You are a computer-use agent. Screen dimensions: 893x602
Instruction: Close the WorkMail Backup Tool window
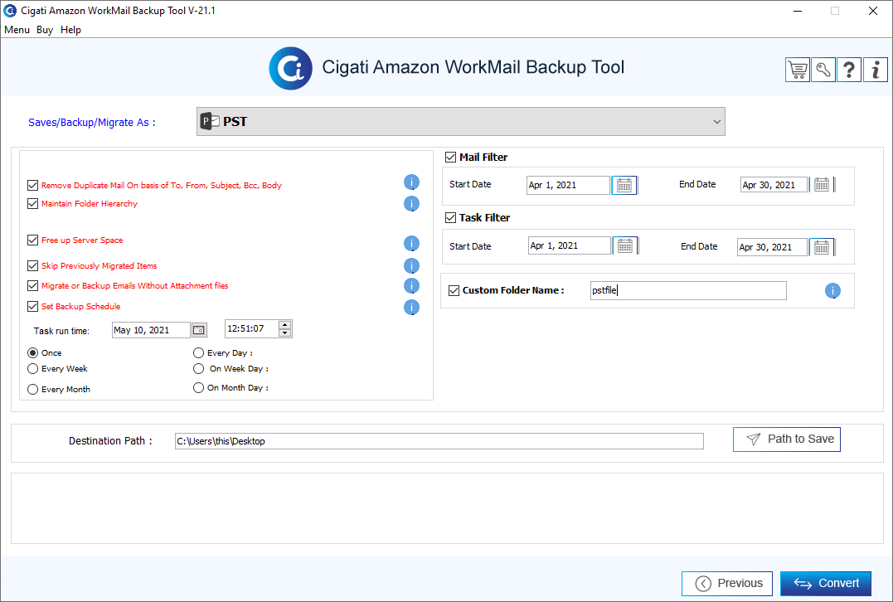872,11
